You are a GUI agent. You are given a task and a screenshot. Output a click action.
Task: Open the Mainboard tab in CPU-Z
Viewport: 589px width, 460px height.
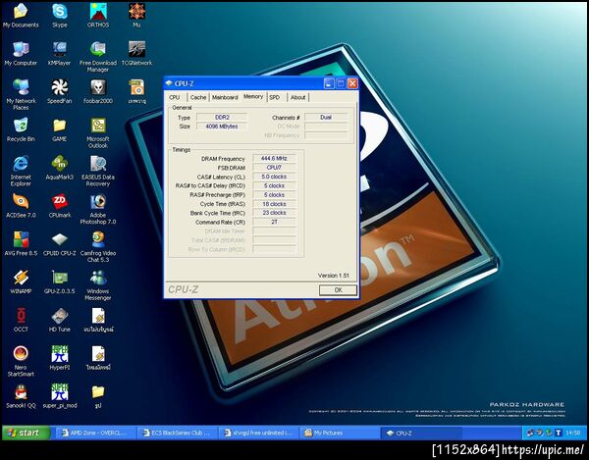225,97
